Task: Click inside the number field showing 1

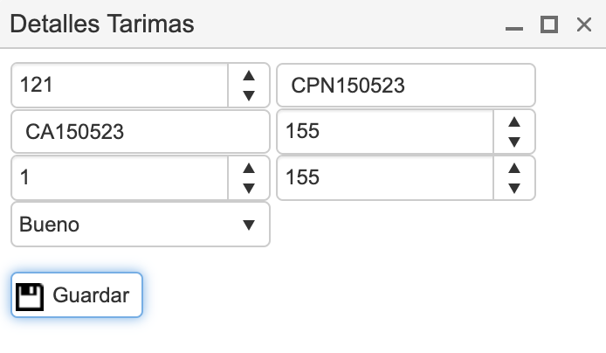Action: pyautogui.click(x=120, y=177)
